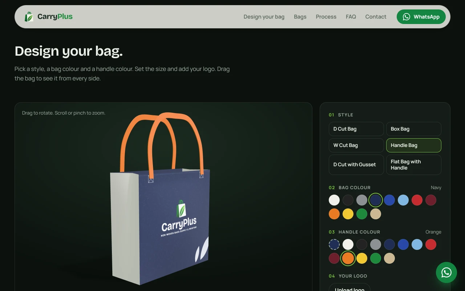Click the 'Orange' handle colour label
This screenshot has width=465, height=291.
(433, 232)
